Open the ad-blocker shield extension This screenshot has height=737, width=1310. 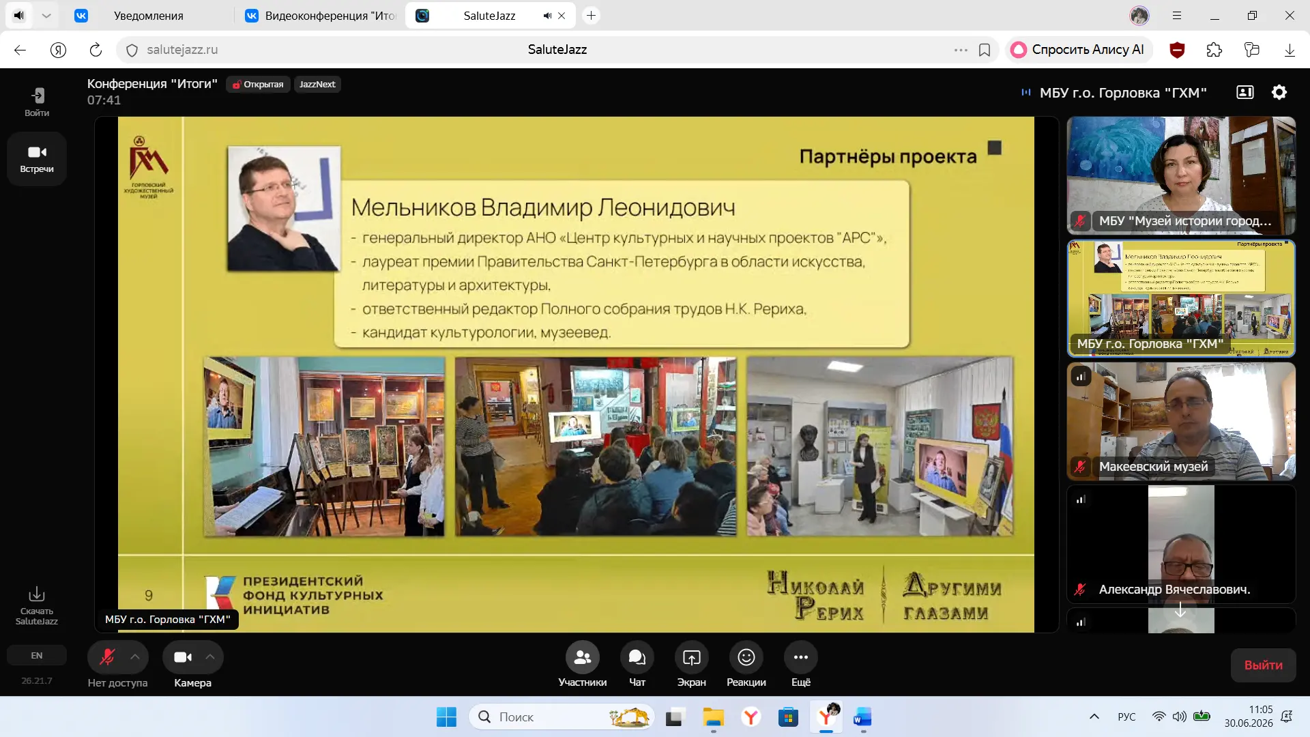coord(1177,50)
